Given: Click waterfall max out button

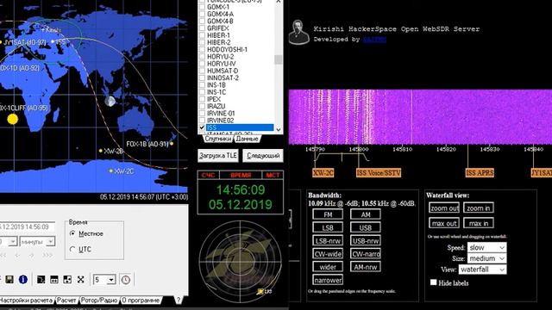Looking at the screenshot, I should [x=444, y=223].
